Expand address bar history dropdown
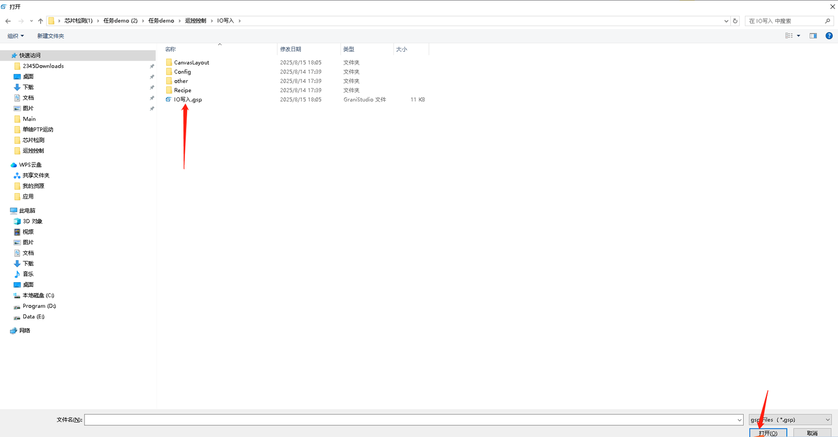Viewport: 838px width, 437px height. pos(726,21)
